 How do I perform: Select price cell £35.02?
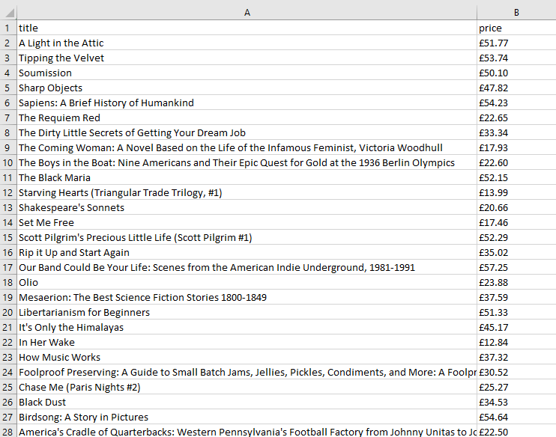coord(516,252)
